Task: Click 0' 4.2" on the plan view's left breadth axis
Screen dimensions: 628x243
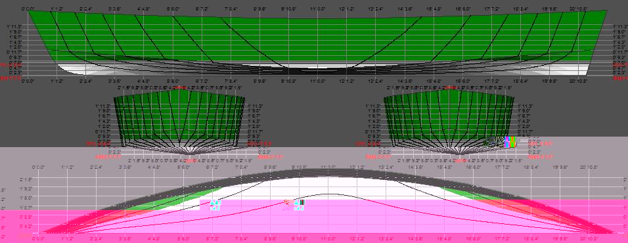Action: [26, 226]
